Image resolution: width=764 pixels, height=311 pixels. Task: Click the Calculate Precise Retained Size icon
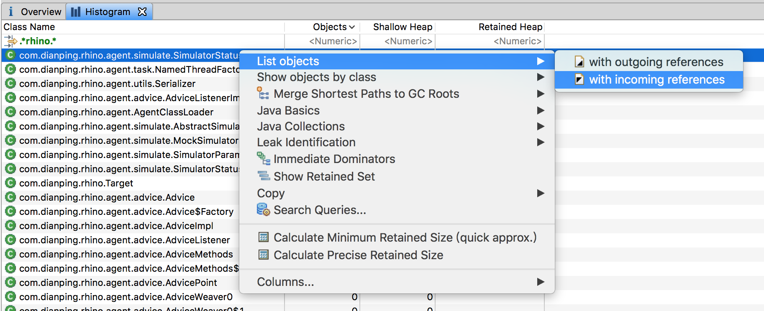[263, 255]
